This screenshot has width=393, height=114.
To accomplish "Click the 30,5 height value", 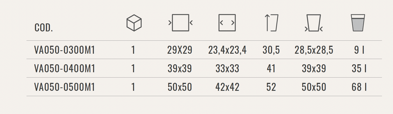I will click(x=271, y=50).
